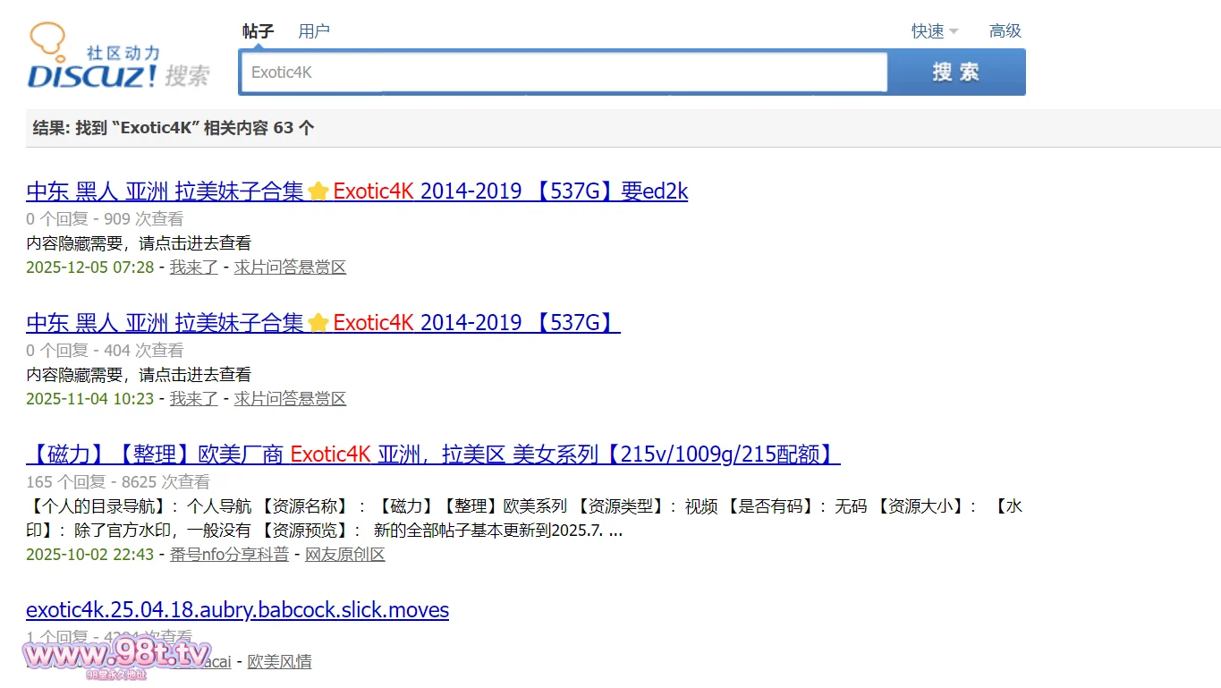Screen dimensions: 1221x688
Task: Click the star icon in first result title
Action: (318, 192)
